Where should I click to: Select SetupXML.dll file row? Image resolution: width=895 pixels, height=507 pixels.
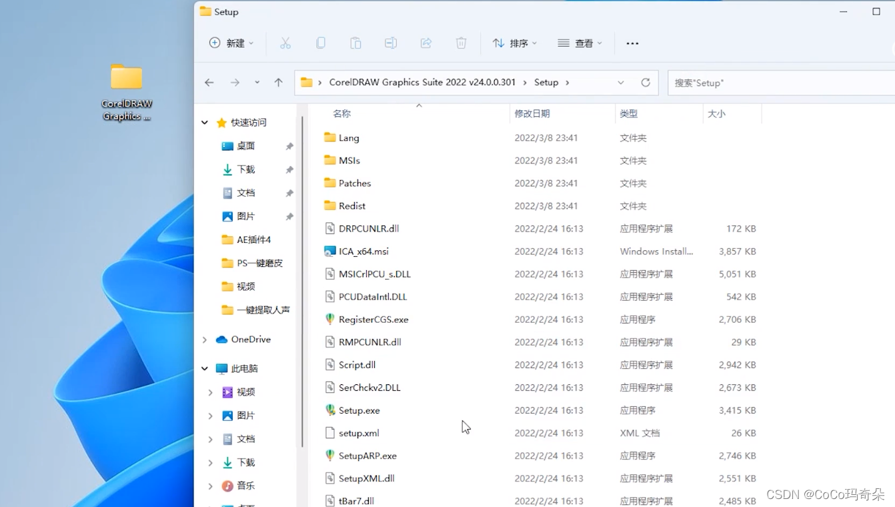(540, 478)
